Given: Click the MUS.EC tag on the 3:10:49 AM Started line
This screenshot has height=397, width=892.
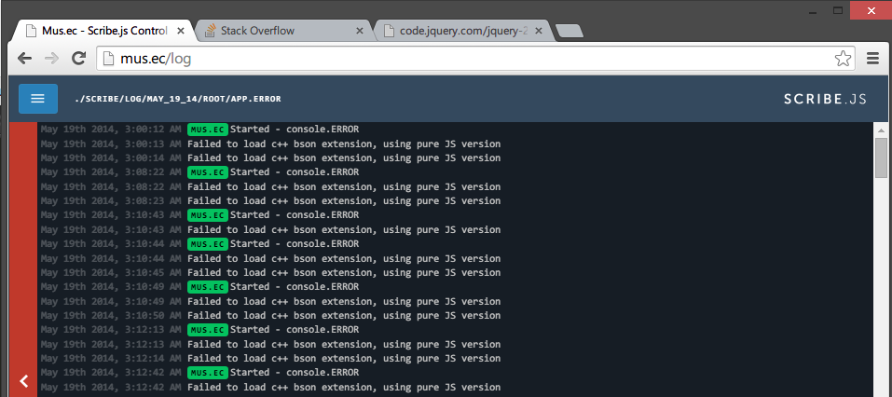Looking at the screenshot, I should tap(208, 287).
